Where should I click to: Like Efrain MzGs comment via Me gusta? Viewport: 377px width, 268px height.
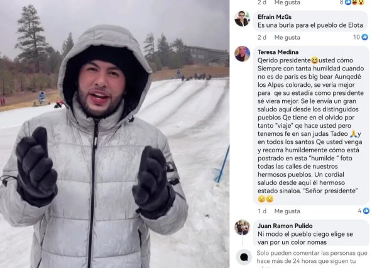[x=287, y=37]
